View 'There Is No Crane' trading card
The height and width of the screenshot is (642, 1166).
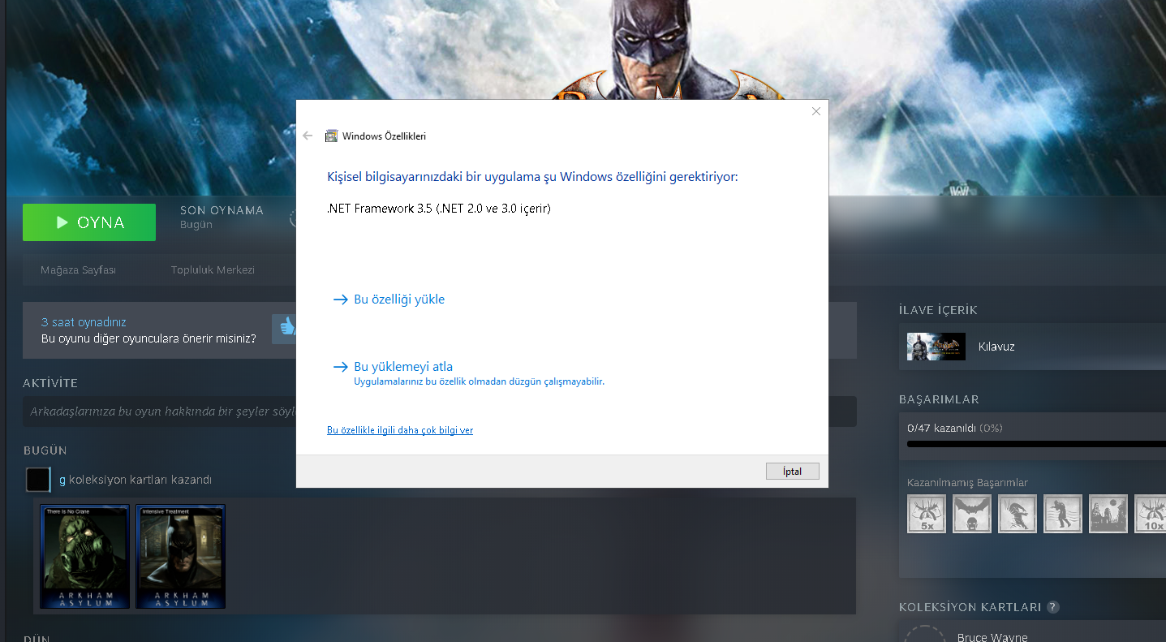(x=85, y=557)
